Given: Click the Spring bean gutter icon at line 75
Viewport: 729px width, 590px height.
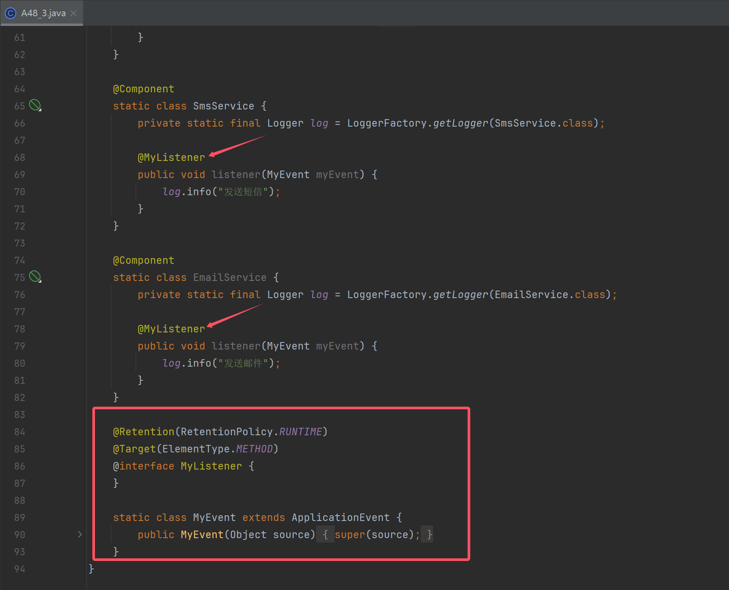Looking at the screenshot, I should (x=35, y=277).
